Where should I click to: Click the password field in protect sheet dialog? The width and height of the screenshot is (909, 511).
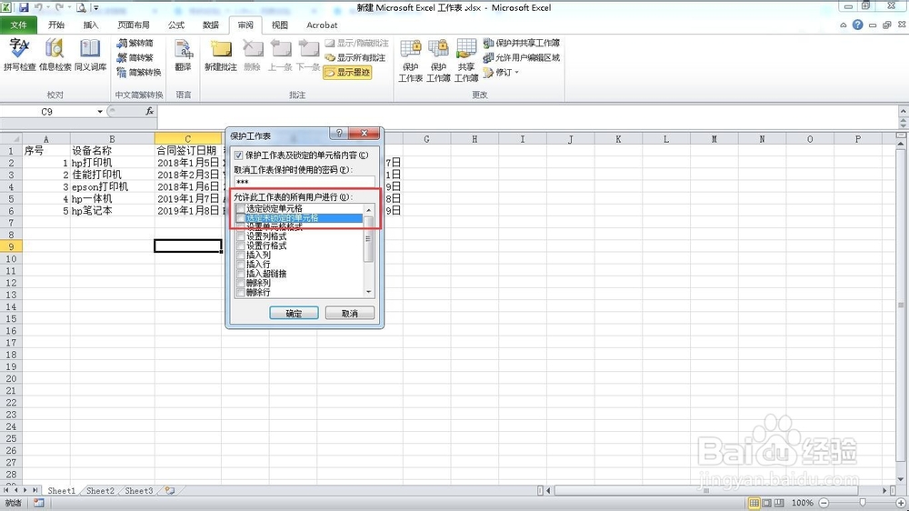click(305, 182)
